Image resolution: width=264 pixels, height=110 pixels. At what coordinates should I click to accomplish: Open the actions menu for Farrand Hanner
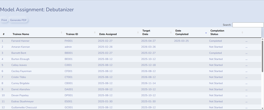coord(246,41)
